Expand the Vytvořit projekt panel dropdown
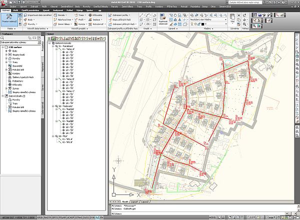 80,28
